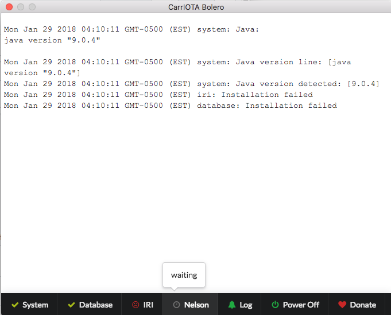Image resolution: width=391 pixels, height=315 pixels.
Task: Click the waiting tooltip above Nelson
Action: click(x=184, y=275)
